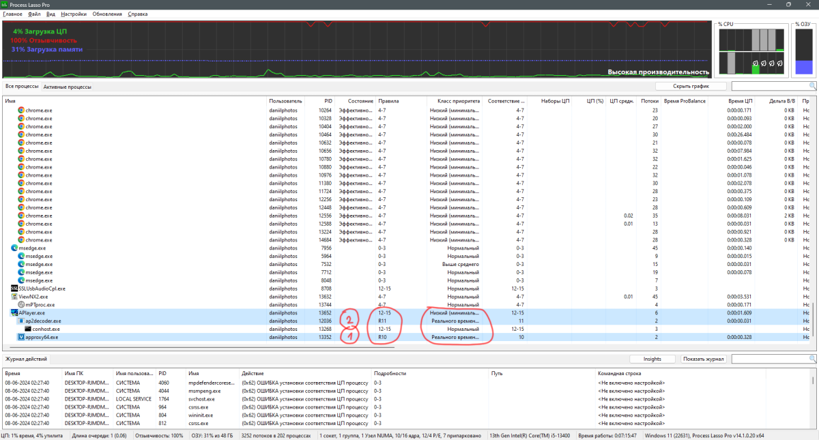Sort by the Дельта В/В column header
Screen dimensions: 819x440
click(777, 101)
